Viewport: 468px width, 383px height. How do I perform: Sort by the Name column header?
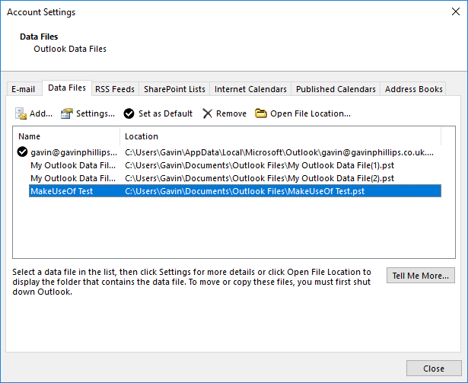pyautogui.click(x=66, y=136)
